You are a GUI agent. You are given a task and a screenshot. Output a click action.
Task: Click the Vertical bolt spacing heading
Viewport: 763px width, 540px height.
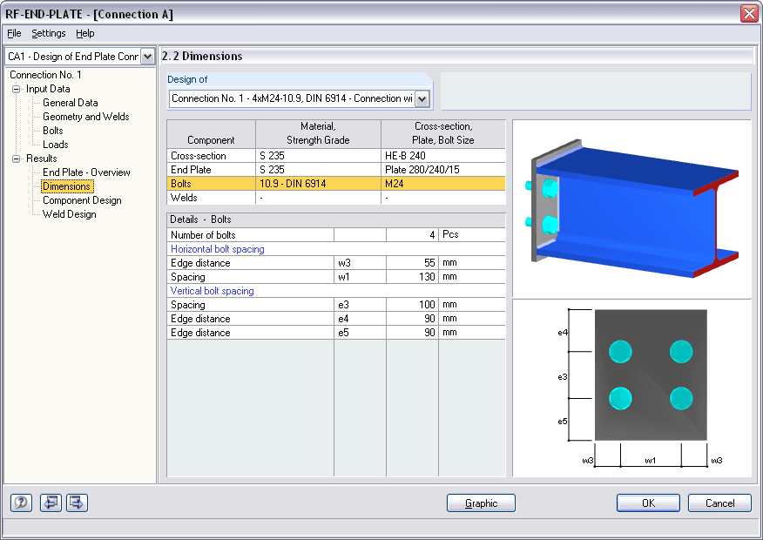(x=213, y=291)
